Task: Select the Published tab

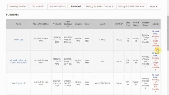Action: click(76, 6)
